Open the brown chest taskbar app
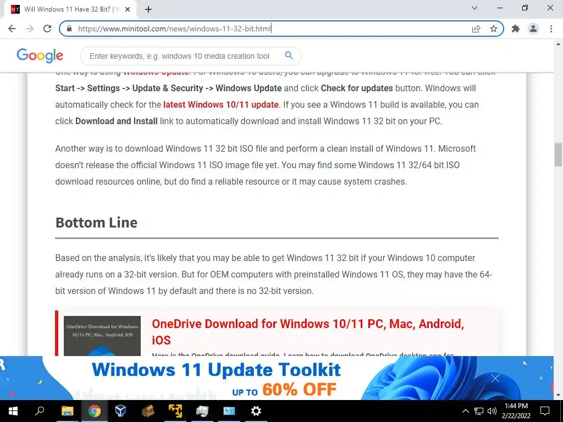This screenshot has width=563, height=422. tap(148, 411)
